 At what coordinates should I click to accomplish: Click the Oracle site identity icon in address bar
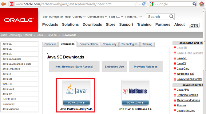click(x=12, y=4)
